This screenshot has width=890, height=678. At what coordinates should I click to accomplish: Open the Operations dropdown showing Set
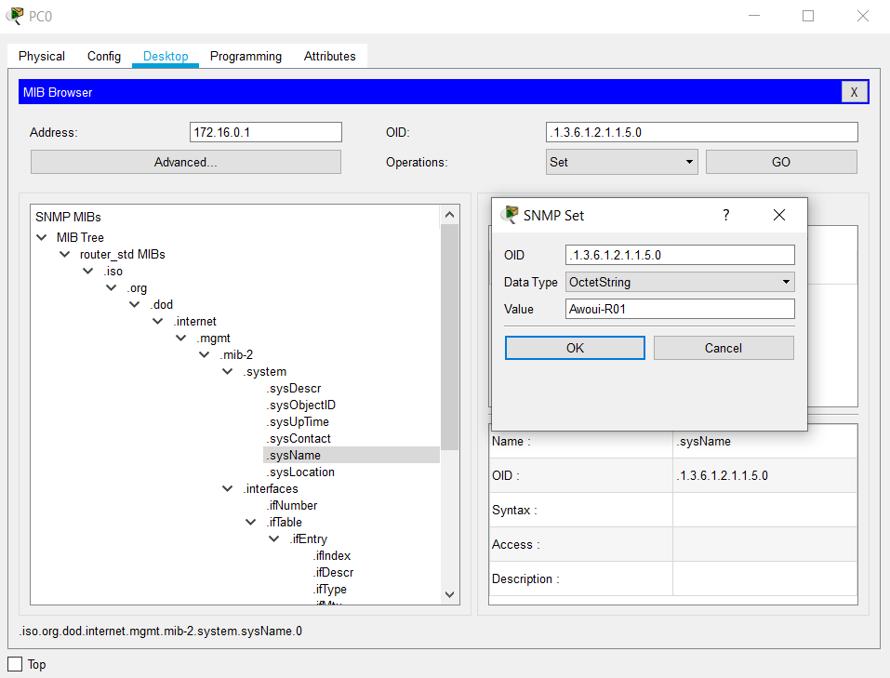click(621, 163)
